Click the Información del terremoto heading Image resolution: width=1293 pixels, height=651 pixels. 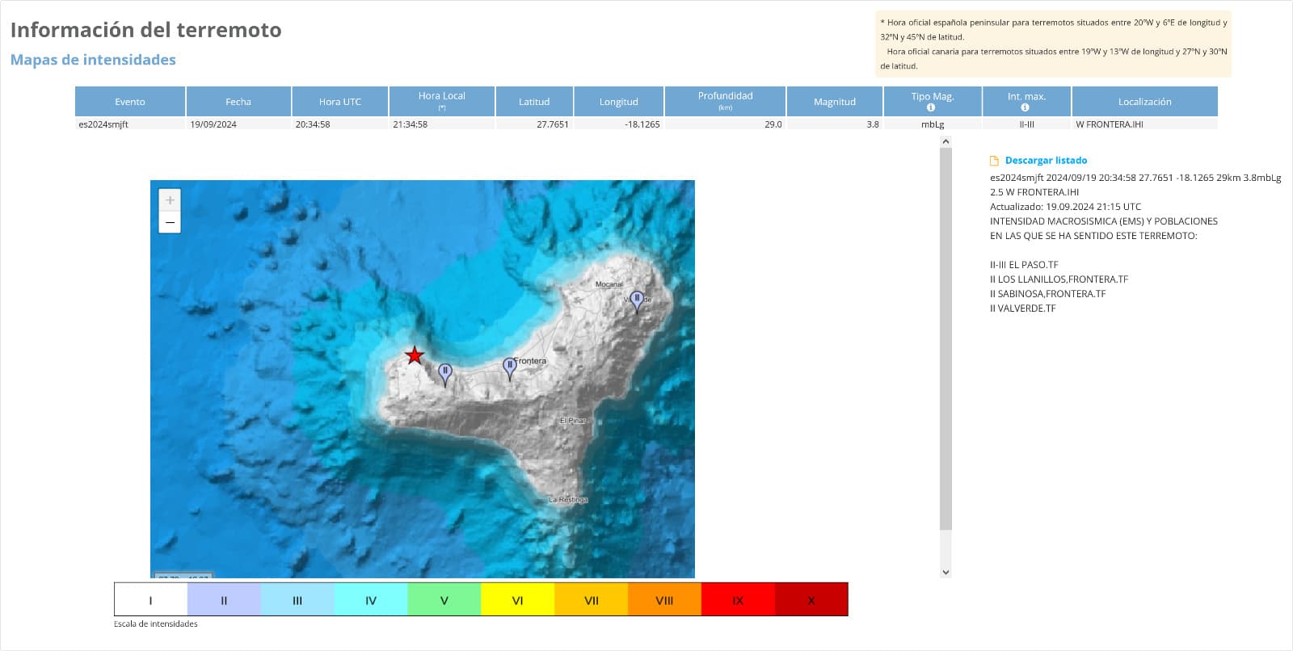click(x=145, y=30)
